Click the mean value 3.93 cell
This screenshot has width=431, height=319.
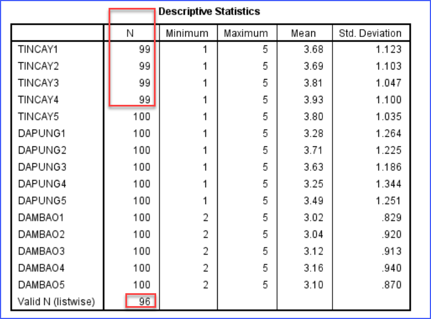pyautogui.click(x=314, y=100)
